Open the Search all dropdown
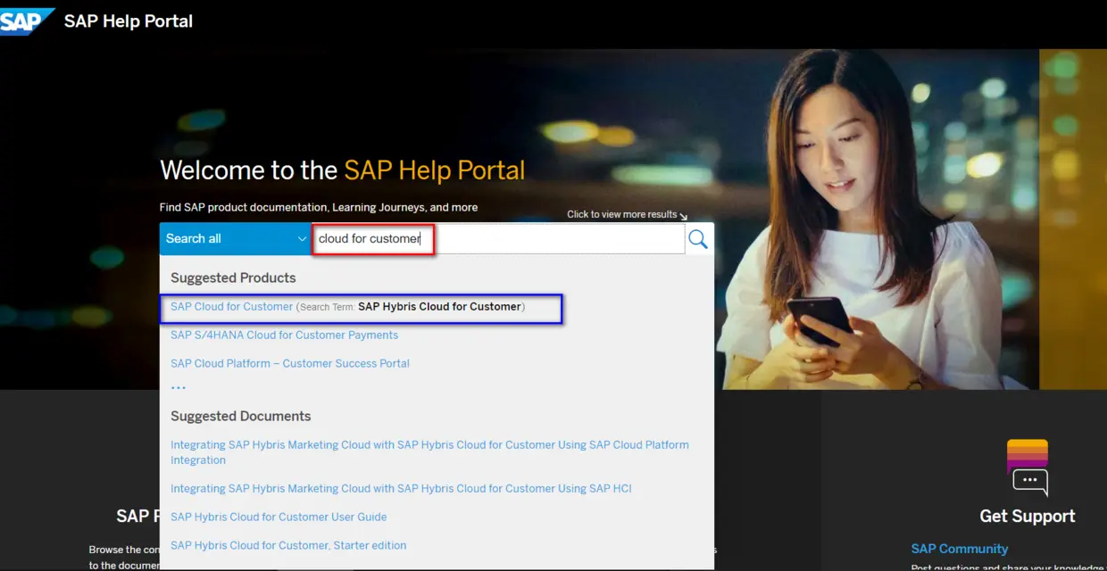Screen dimensions: 1107x571 [236, 239]
